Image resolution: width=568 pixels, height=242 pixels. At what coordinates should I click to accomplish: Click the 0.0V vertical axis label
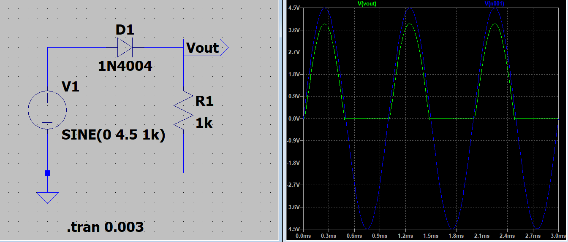click(294, 118)
